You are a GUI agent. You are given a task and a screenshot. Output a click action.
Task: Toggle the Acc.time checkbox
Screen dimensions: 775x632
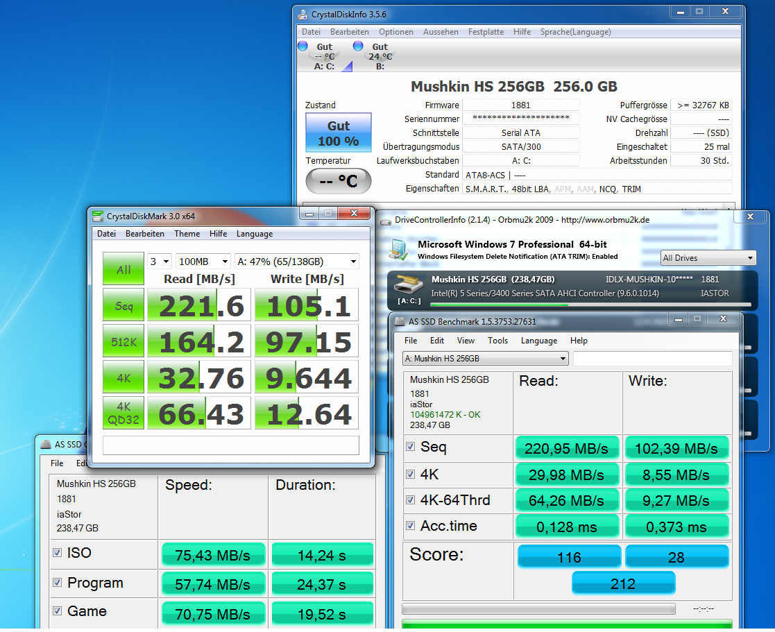(x=410, y=526)
